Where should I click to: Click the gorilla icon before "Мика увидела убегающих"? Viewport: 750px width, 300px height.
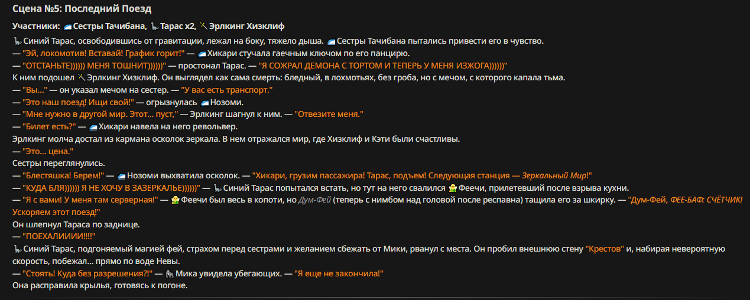(x=169, y=274)
